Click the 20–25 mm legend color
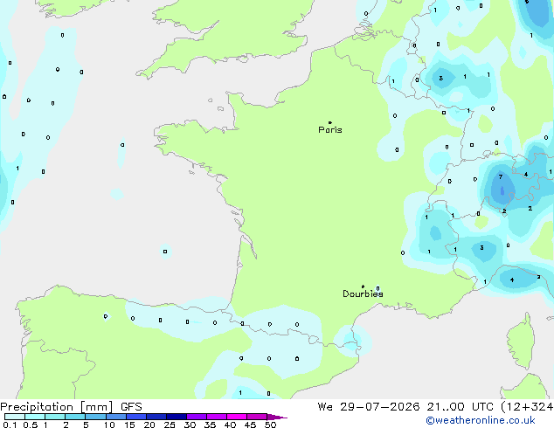This screenshot has height=428, width=554. point(156,417)
